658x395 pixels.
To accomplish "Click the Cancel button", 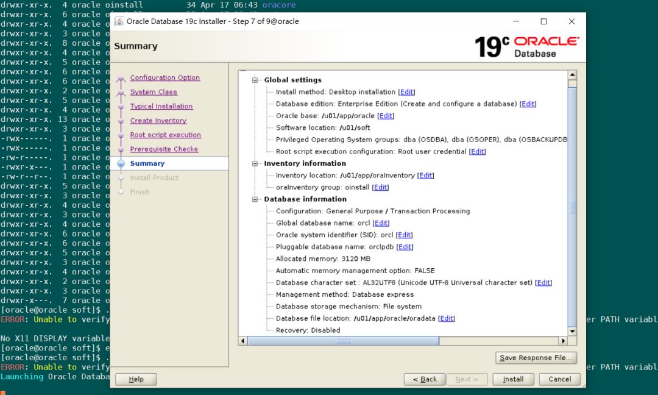I will point(560,379).
